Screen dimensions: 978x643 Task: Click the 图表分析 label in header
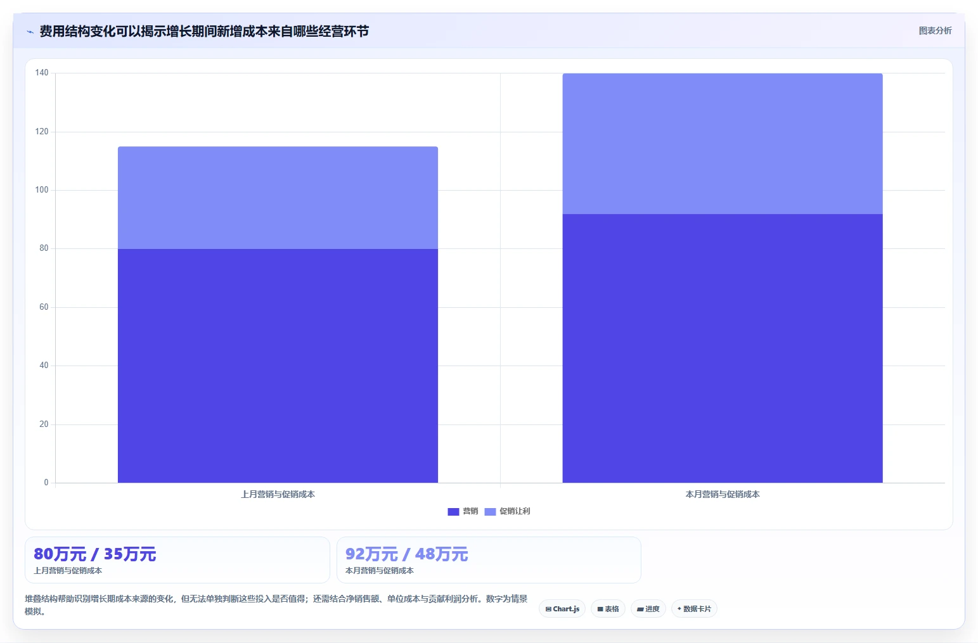935,30
